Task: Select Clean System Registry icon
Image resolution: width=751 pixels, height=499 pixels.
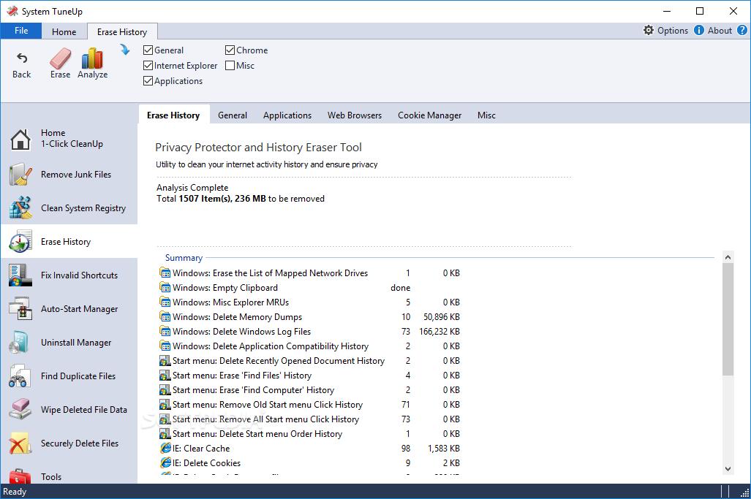Action: tap(20, 207)
